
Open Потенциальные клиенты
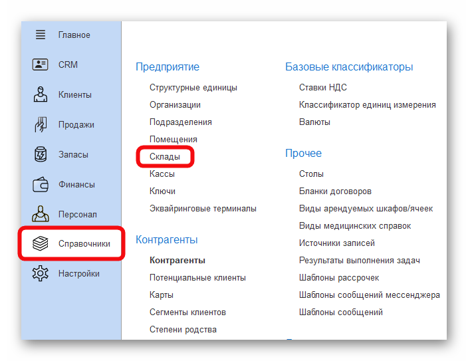pos(197,278)
